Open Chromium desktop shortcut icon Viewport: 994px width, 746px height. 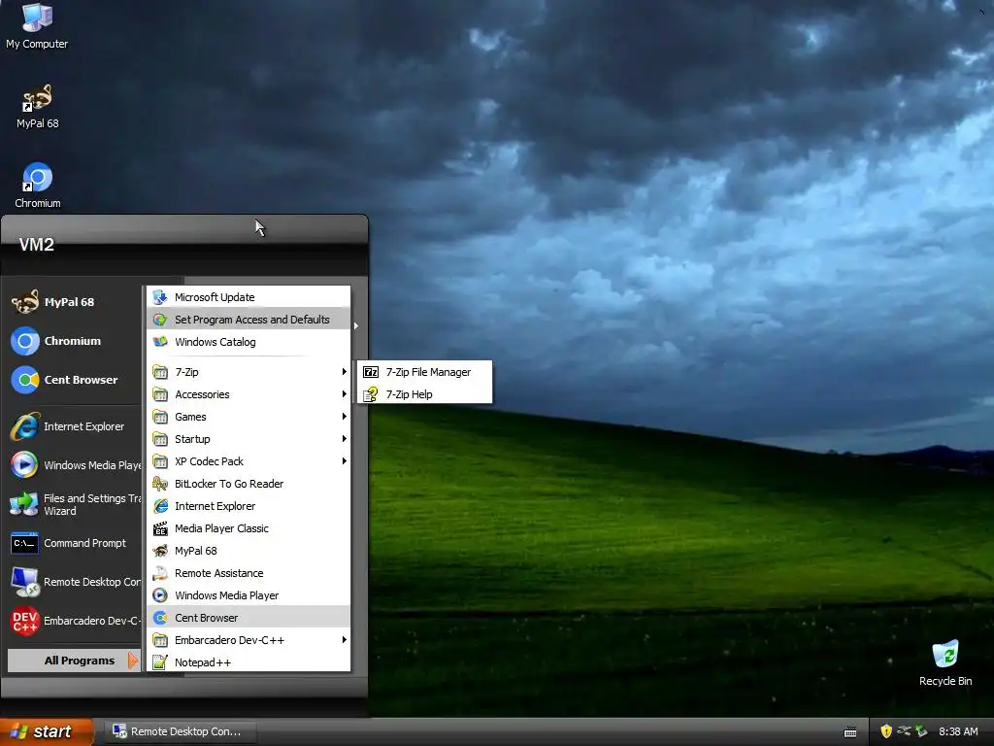click(37, 186)
